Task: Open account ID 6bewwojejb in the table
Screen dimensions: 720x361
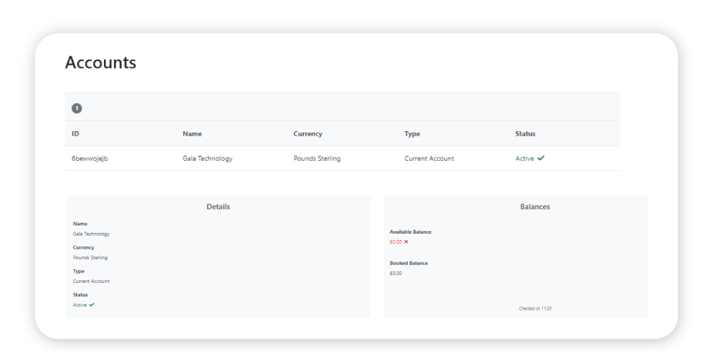Action: tap(90, 158)
